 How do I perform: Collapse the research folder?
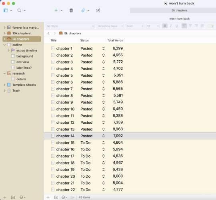4,73
